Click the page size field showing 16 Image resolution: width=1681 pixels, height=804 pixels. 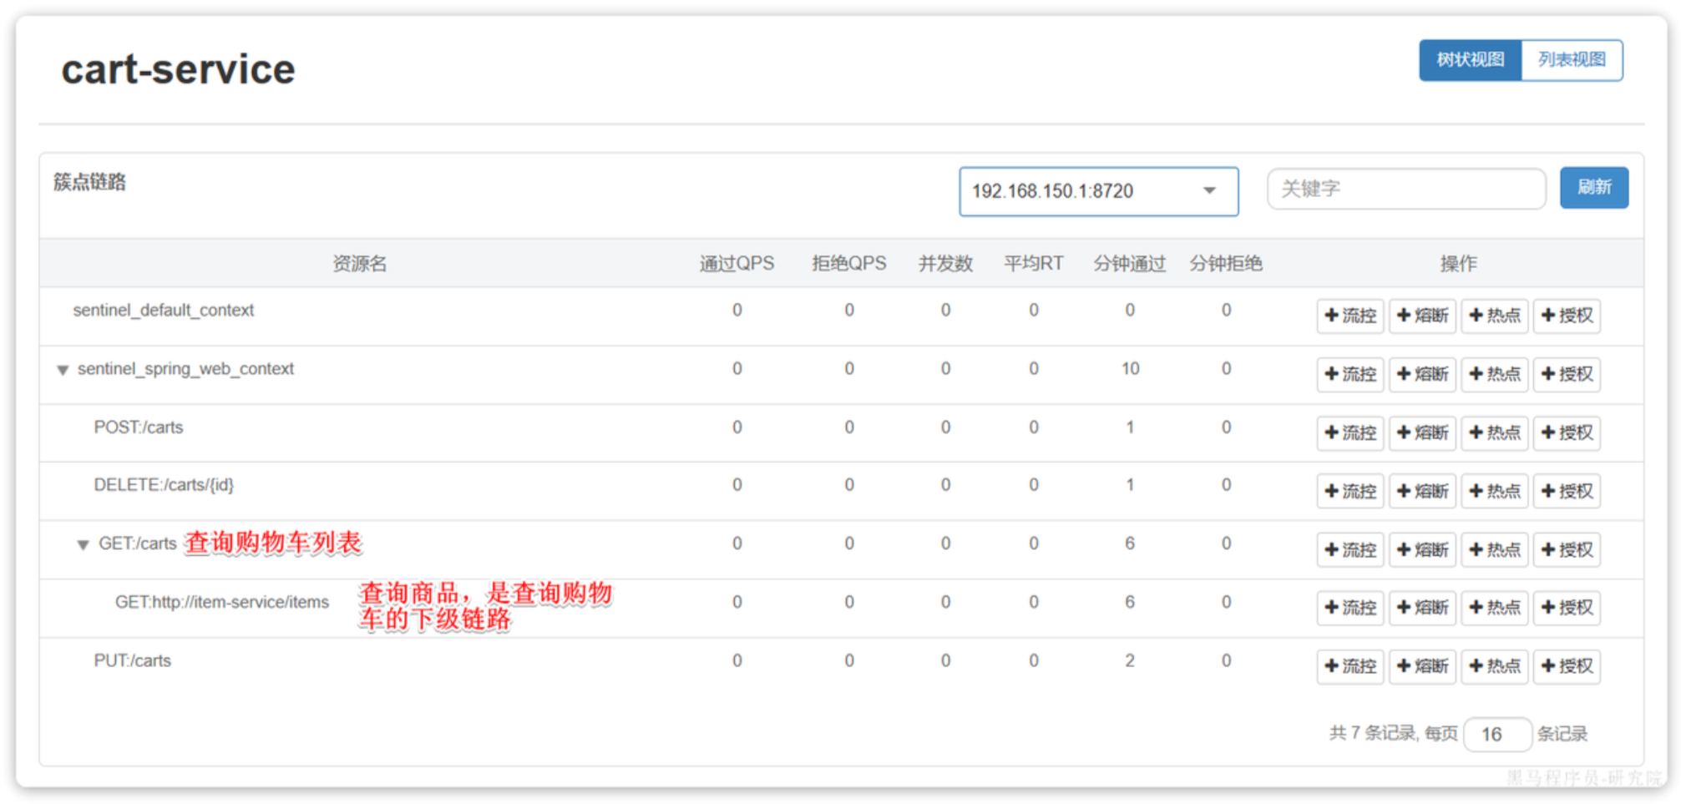point(1497,734)
